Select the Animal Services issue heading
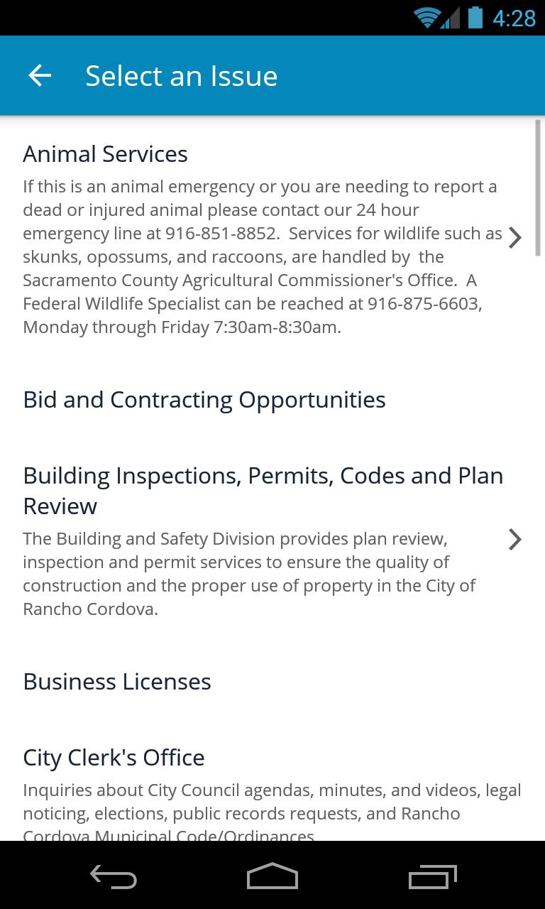Viewport: 545px width, 909px height. pos(105,154)
